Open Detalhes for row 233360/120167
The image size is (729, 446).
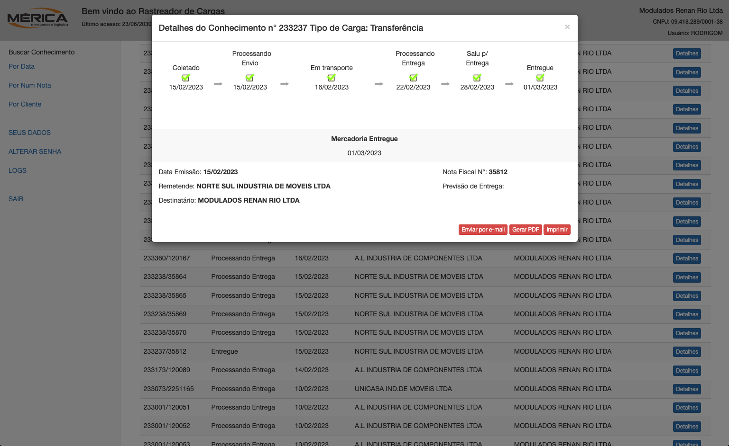pyautogui.click(x=687, y=259)
